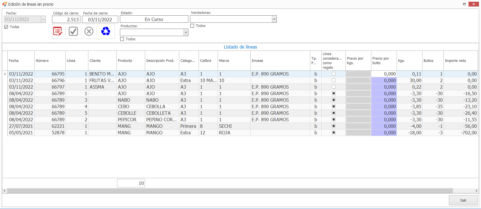481x209 pixels.
Task: Sort by the Cliente column header
Action: pyautogui.click(x=102, y=61)
